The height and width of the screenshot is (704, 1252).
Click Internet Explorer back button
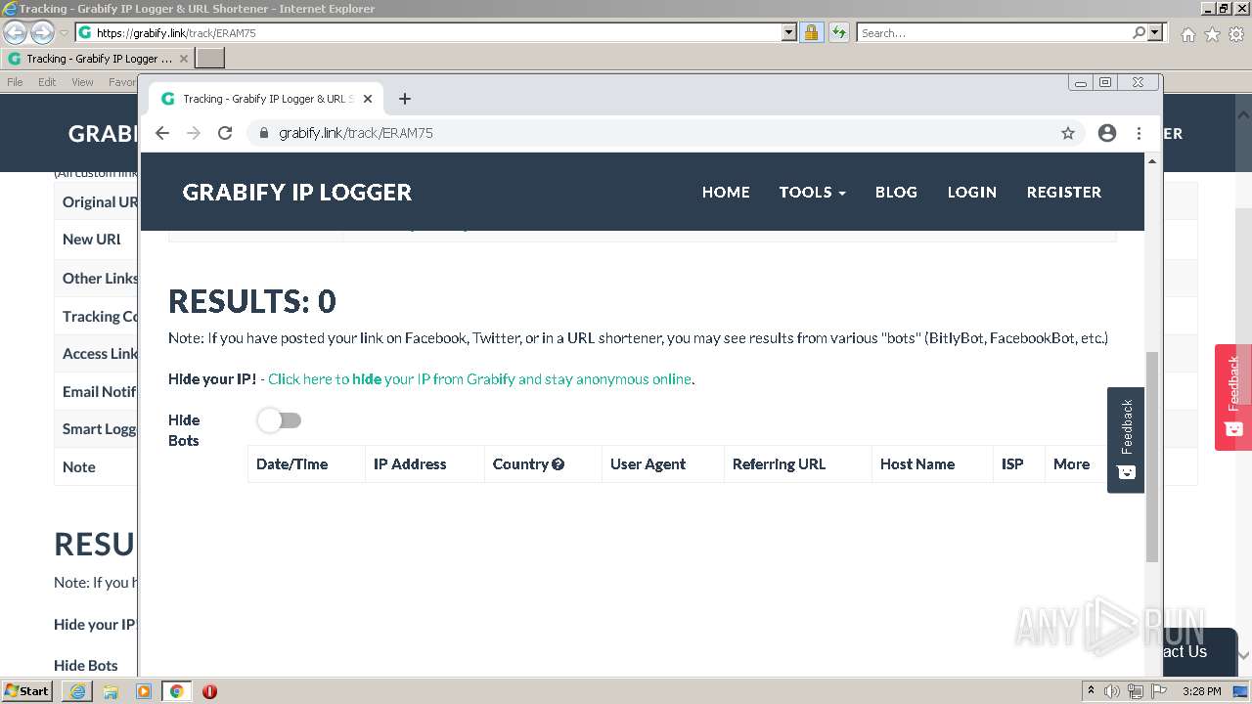pos(15,32)
